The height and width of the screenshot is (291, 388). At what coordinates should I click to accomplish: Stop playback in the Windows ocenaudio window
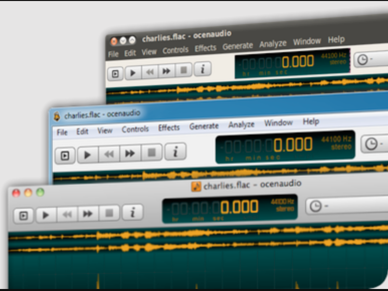click(x=152, y=153)
